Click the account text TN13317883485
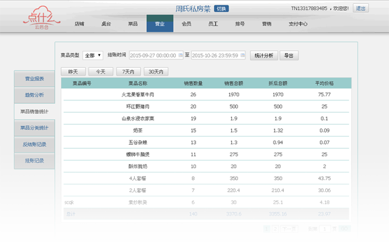389x245 pixels. 309,9
